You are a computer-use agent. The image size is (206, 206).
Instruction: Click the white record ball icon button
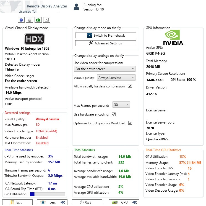[x=30, y=20]
